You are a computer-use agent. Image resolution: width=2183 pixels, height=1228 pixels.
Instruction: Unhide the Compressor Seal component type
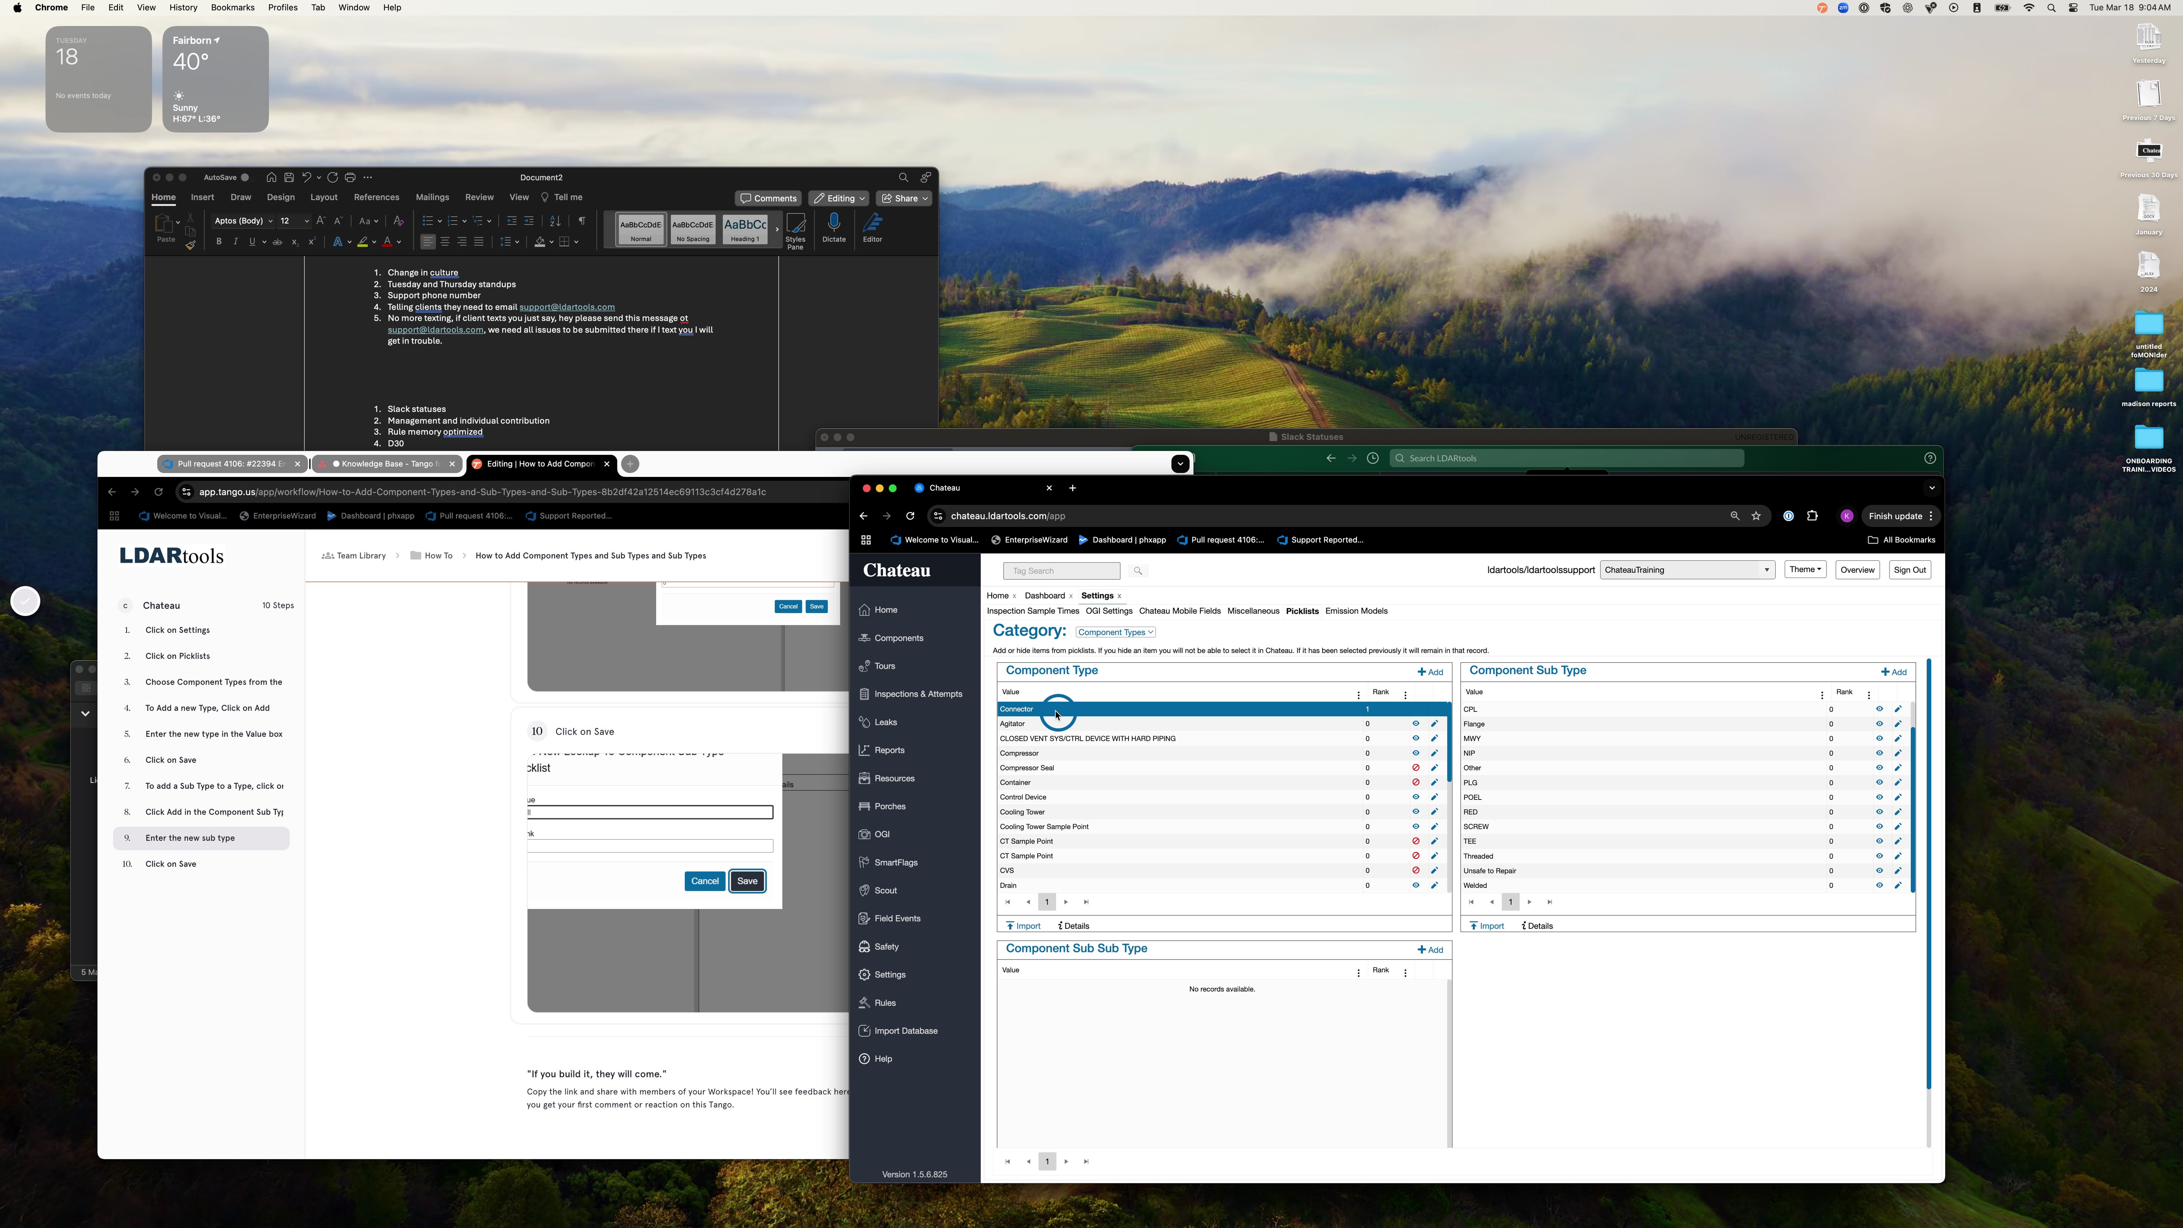1415,768
